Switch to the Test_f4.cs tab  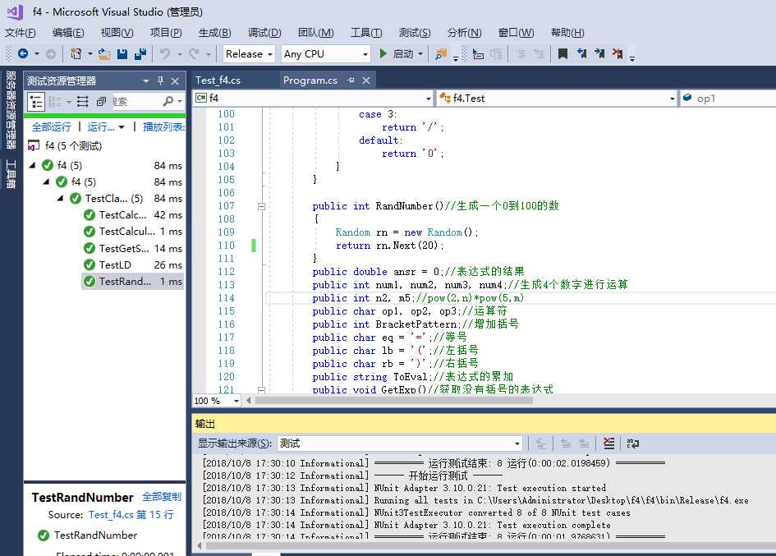click(218, 80)
